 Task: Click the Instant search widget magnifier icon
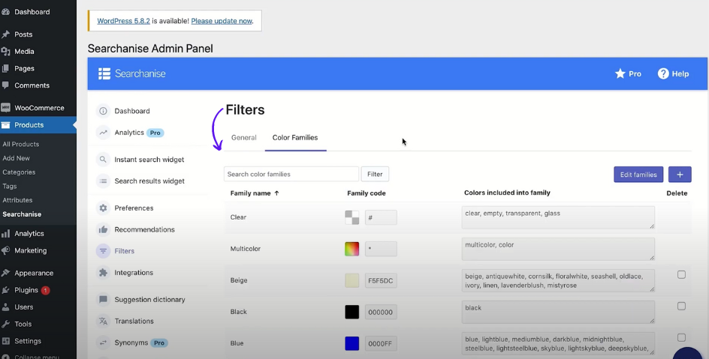(x=103, y=160)
